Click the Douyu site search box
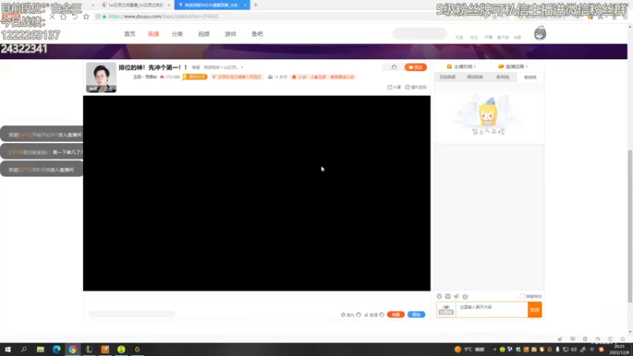Image resolution: width=633 pixels, height=356 pixels. click(419, 33)
